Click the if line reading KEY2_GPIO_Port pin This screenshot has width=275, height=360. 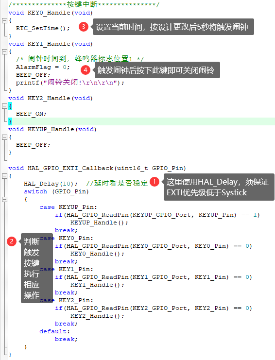(x=154, y=309)
